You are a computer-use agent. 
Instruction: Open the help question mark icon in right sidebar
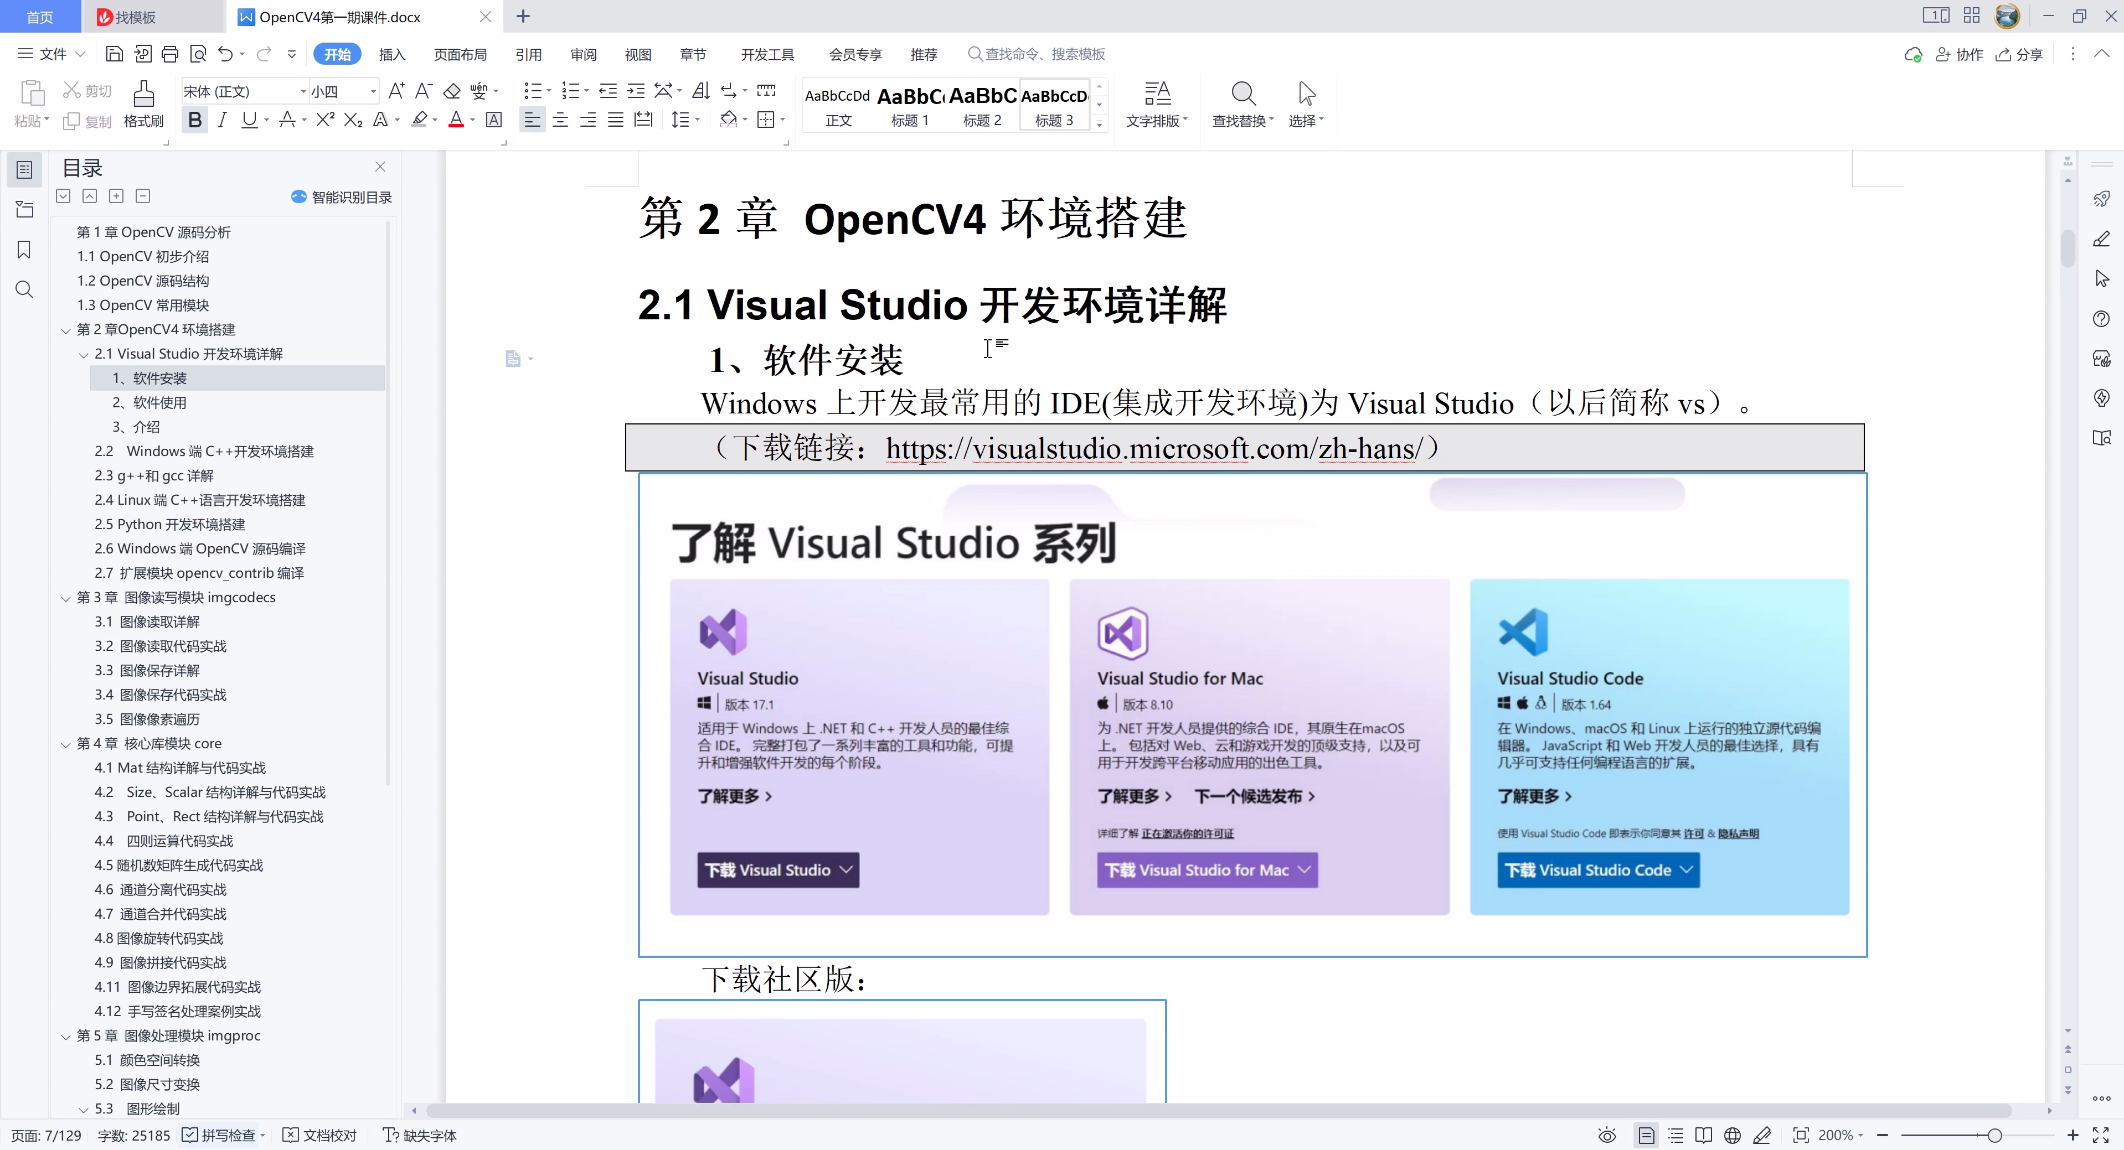point(2101,319)
